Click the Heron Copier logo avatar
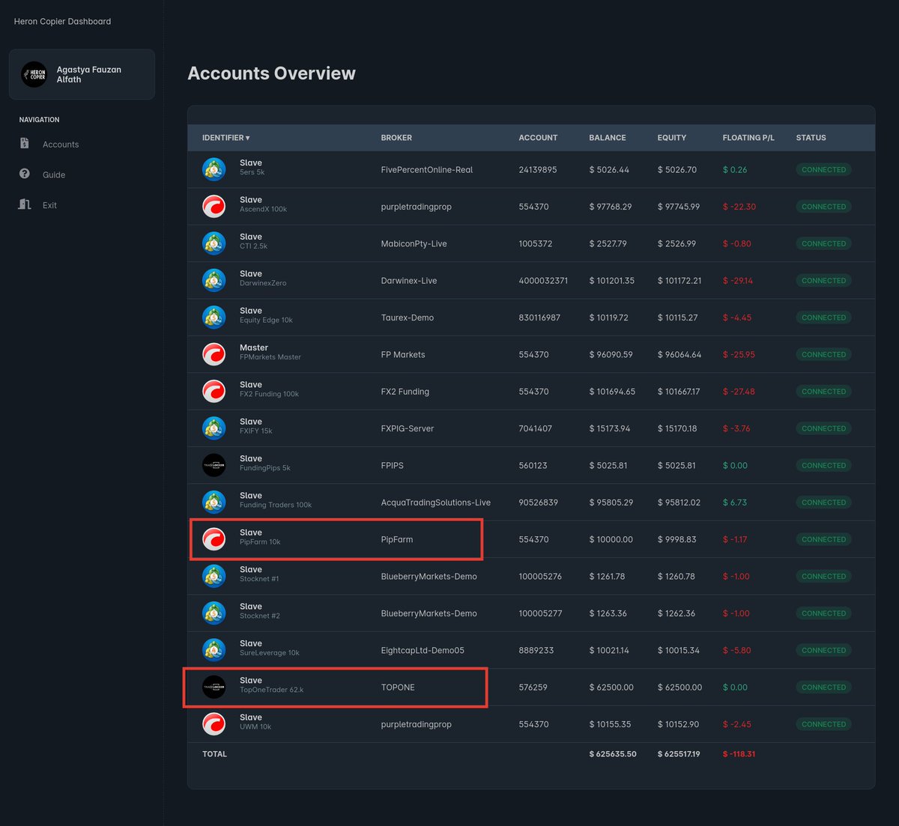The width and height of the screenshot is (899, 826). [x=34, y=74]
